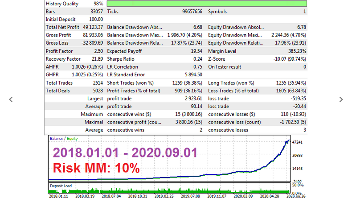
Task: Click Short Trades value 1259 (36.38%)
Action: coord(187,83)
